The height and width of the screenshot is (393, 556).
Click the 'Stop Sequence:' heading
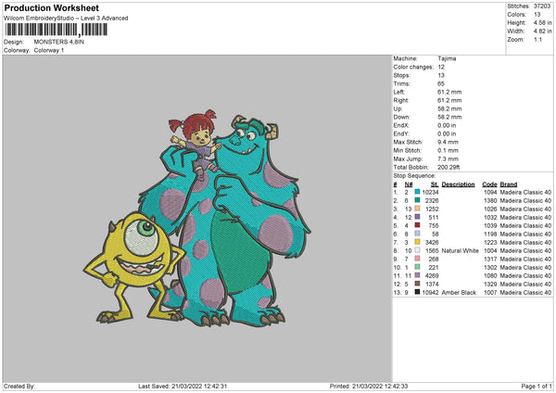coord(414,175)
